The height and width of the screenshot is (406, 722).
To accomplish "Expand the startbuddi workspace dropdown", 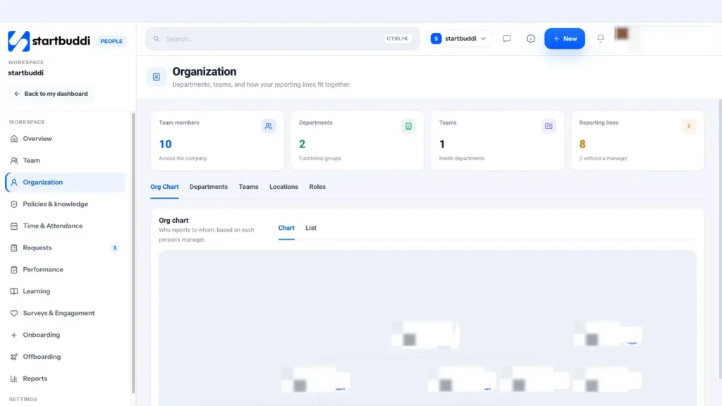I will (458, 39).
